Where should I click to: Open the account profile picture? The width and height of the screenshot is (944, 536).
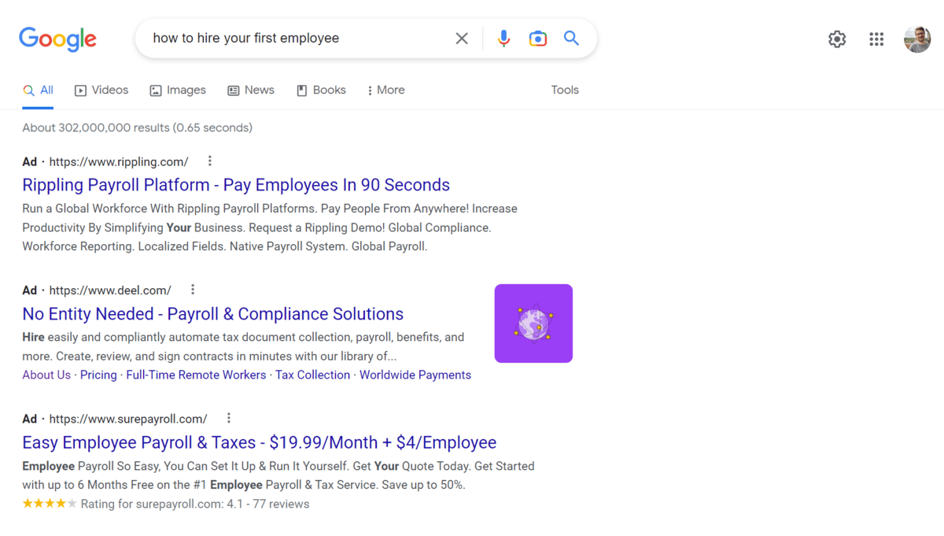tap(917, 39)
